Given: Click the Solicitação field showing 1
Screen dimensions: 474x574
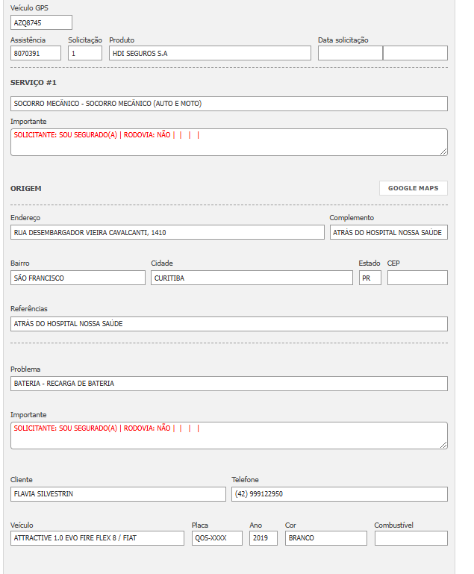Looking at the screenshot, I should (84, 53).
